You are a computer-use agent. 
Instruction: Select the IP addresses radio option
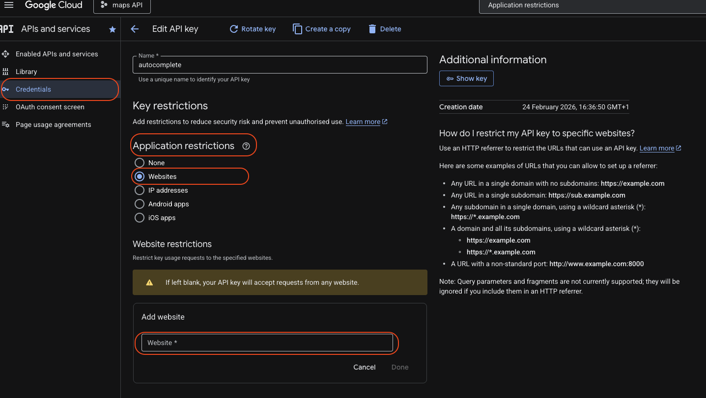point(140,190)
